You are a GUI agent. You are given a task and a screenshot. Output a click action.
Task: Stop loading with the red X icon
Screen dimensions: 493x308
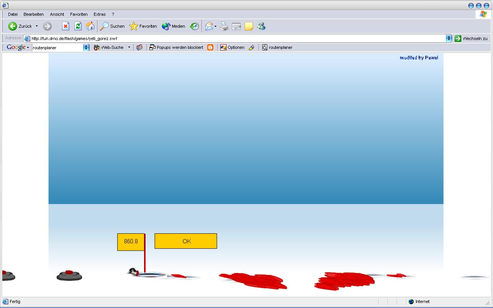pos(65,26)
